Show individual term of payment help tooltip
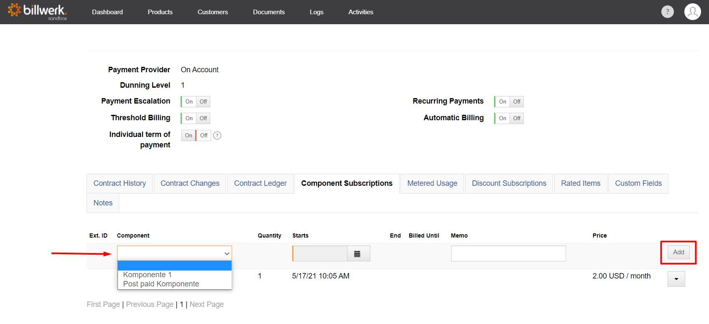 pos(217,135)
